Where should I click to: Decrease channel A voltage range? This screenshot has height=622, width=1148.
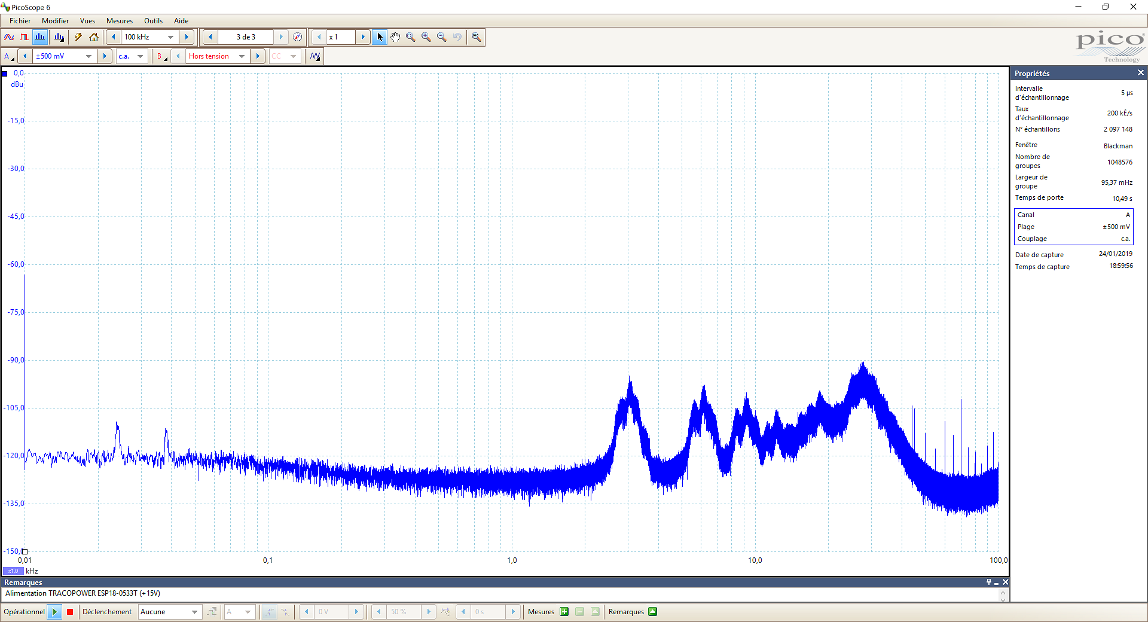[25, 56]
